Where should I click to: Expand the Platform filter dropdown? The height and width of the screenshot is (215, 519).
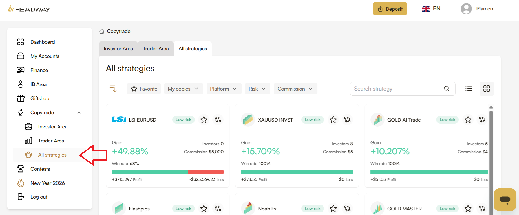point(224,89)
